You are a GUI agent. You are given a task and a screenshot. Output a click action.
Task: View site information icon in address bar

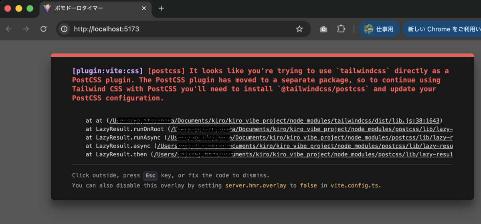pos(64,29)
